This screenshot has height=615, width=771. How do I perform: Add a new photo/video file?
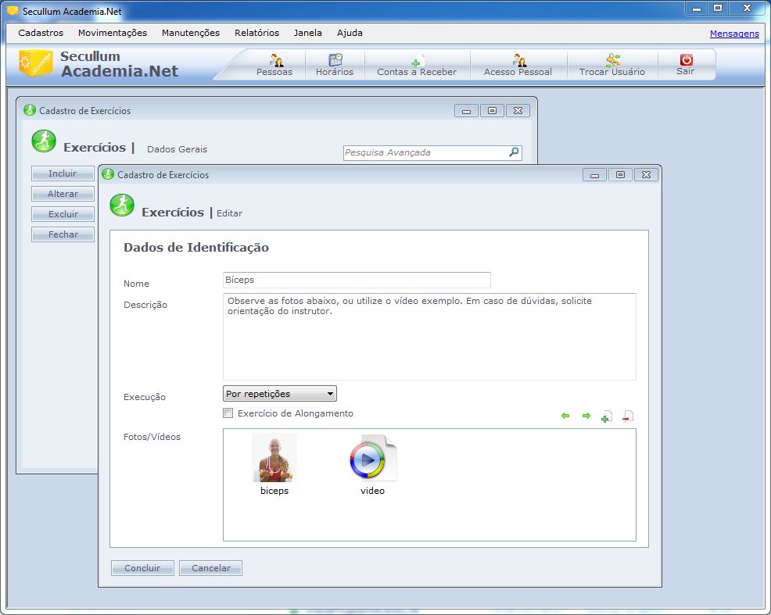pyautogui.click(x=606, y=417)
